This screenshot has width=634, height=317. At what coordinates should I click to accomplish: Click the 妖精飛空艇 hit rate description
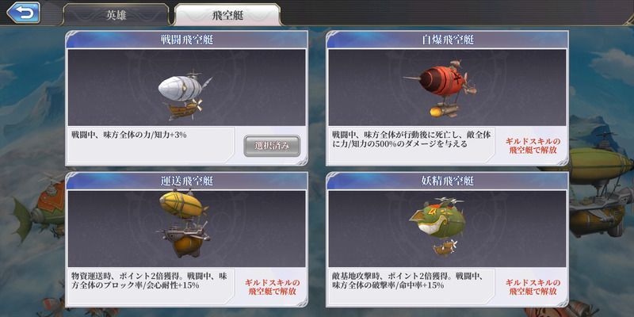(x=408, y=281)
